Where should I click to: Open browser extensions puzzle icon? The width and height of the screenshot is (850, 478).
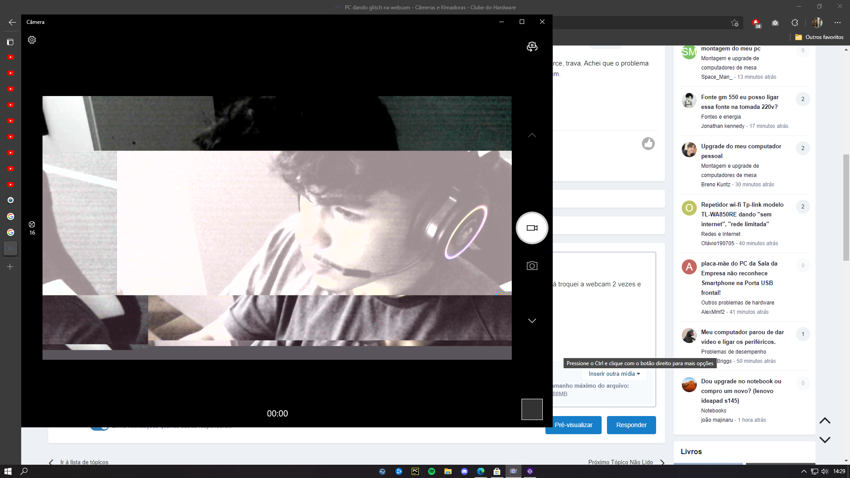click(795, 23)
